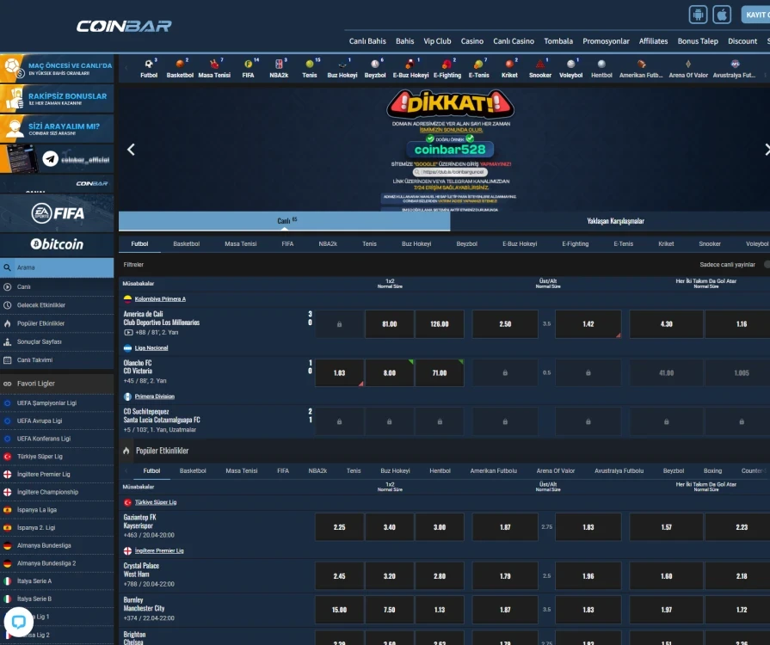This screenshot has height=645, width=770.
Task: Bet 2.25 on Gaziantep FK win
Action: (x=339, y=527)
